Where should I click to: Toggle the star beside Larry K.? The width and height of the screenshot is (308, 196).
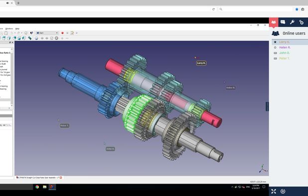click(x=275, y=42)
